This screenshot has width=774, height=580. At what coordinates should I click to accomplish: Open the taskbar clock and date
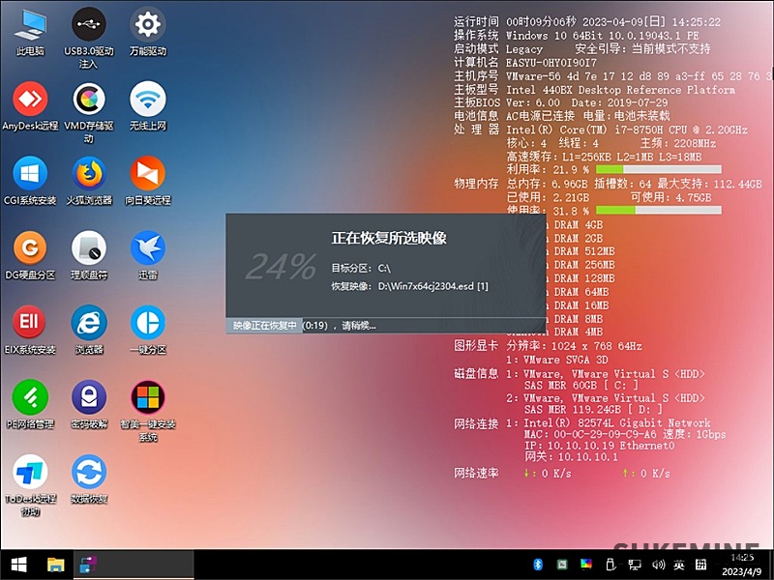tap(742, 565)
